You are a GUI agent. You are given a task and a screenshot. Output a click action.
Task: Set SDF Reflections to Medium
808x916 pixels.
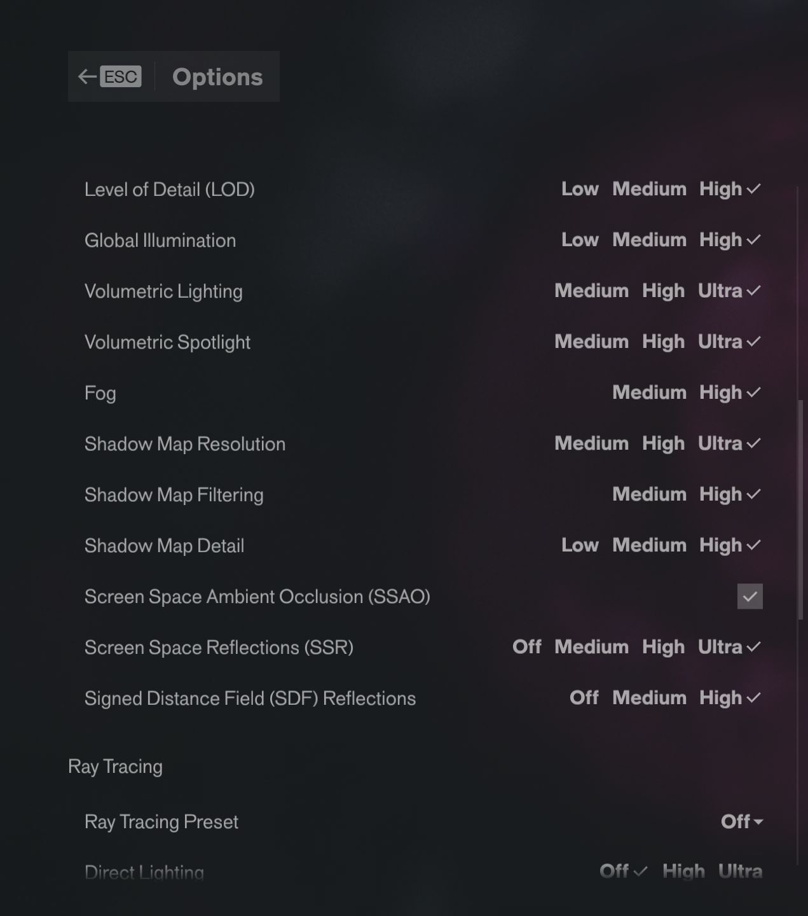649,698
